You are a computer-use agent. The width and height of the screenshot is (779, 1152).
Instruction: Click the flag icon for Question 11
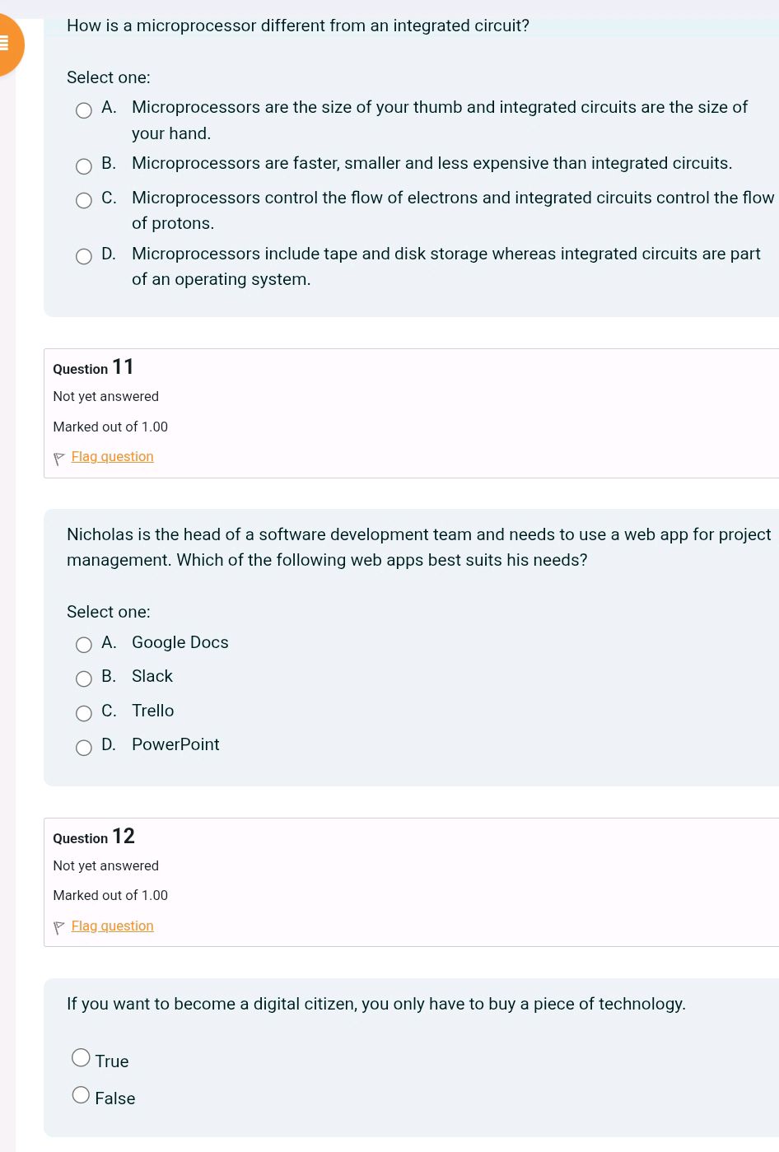(x=59, y=458)
